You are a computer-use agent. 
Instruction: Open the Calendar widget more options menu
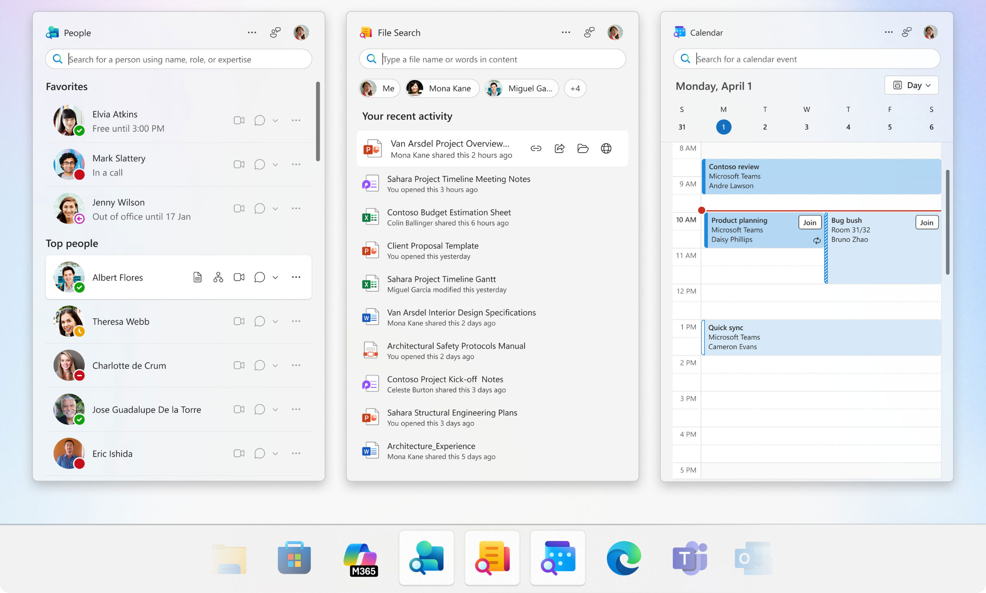coord(889,32)
